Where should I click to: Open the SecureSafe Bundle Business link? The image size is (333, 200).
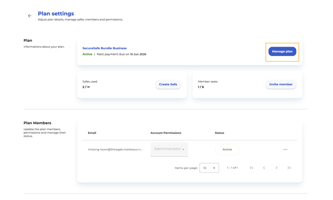click(x=104, y=48)
